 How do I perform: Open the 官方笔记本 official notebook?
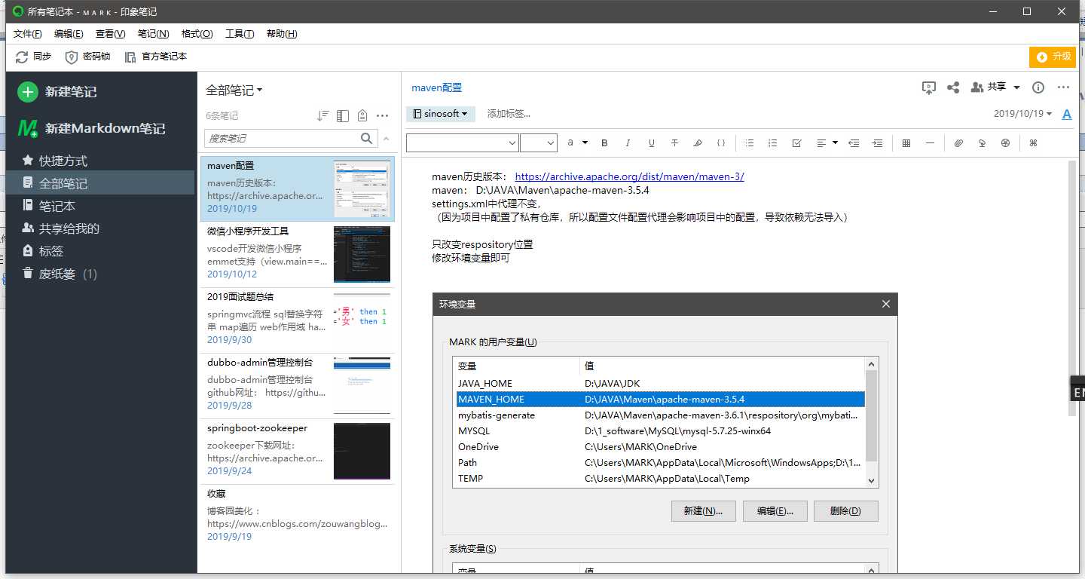(156, 57)
